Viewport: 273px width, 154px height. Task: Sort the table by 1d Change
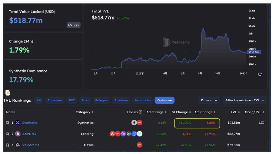(157, 112)
